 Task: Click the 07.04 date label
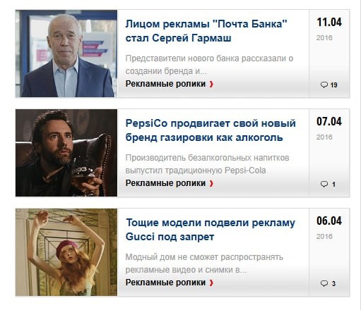tap(329, 122)
